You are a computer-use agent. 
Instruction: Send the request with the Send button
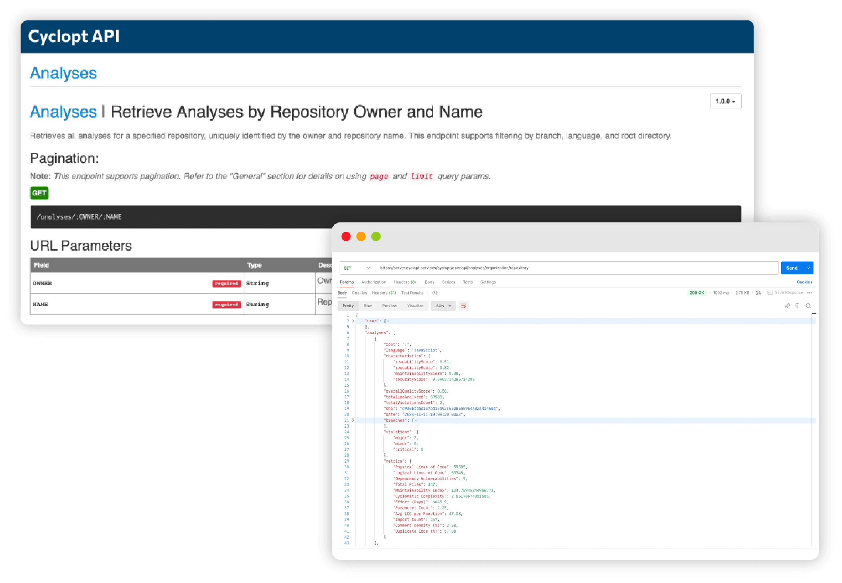tap(792, 268)
